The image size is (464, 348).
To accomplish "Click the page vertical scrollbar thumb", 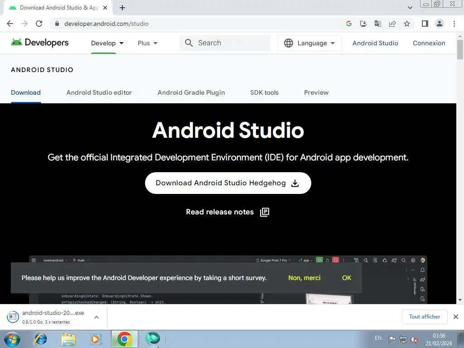I will (460, 49).
